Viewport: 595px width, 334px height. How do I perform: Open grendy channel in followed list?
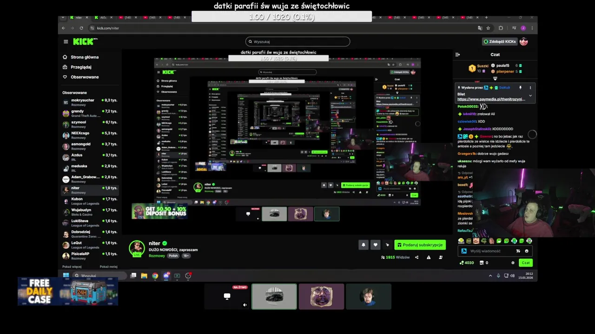pyautogui.click(x=90, y=113)
